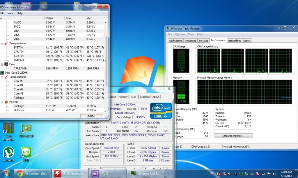
Task: Switch to Chrome Air Cooling taskbar window
Action: point(32,173)
